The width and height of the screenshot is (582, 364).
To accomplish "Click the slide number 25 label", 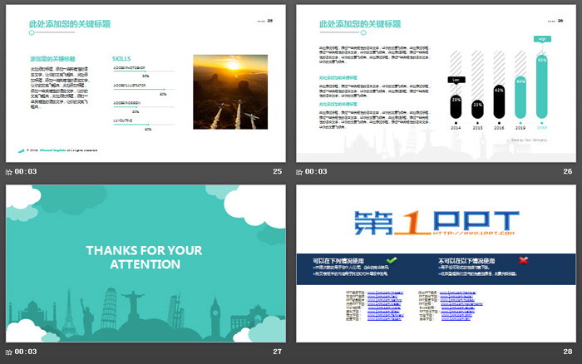I will point(277,172).
